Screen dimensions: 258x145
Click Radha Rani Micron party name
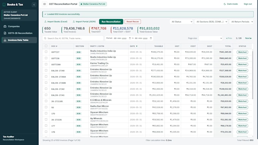[x=99, y=106]
